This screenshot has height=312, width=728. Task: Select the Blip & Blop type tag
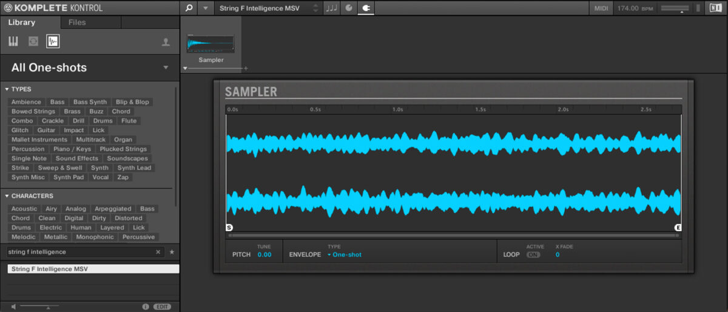[x=132, y=102]
